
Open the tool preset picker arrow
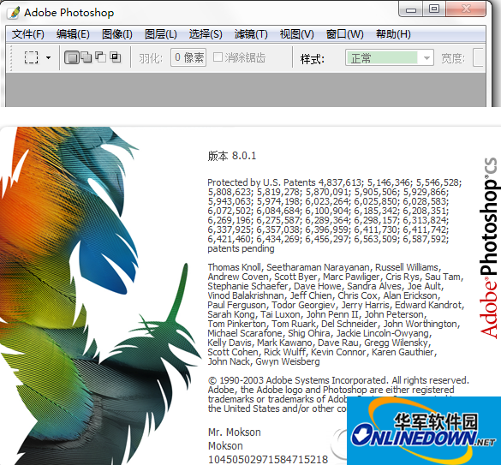[48, 58]
